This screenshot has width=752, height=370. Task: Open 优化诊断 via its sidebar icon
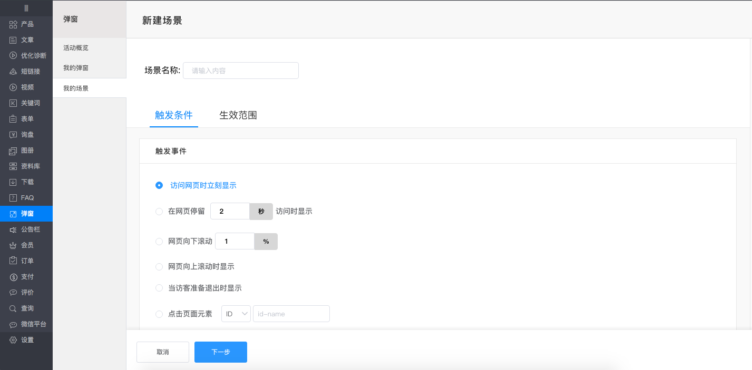click(13, 56)
